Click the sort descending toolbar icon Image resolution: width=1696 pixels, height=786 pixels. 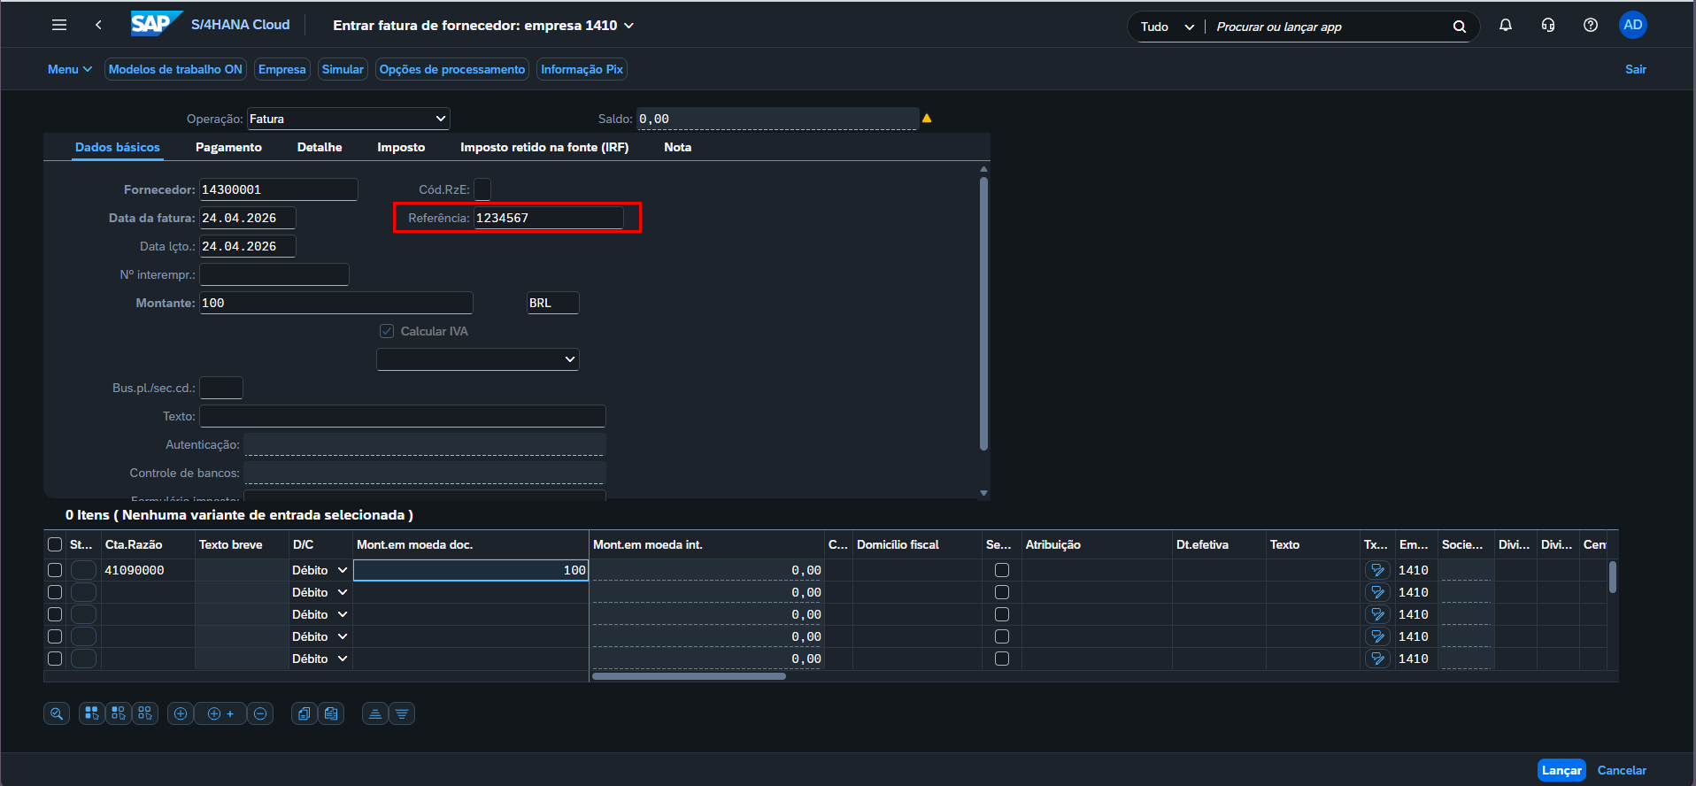coord(402,713)
